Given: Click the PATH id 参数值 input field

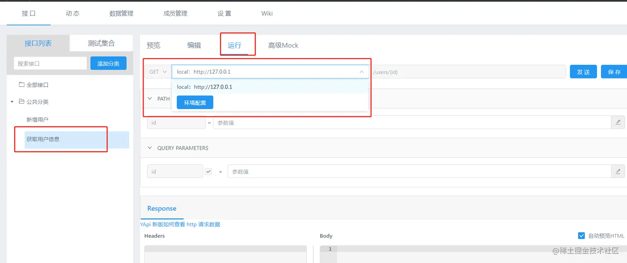Looking at the screenshot, I should (412, 122).
